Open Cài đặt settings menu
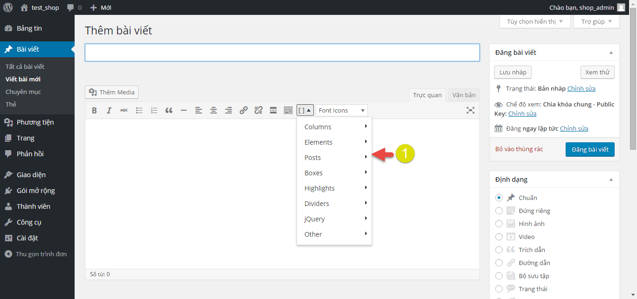The width and height of the screenshot is (637, 299). tap(37, 238)
